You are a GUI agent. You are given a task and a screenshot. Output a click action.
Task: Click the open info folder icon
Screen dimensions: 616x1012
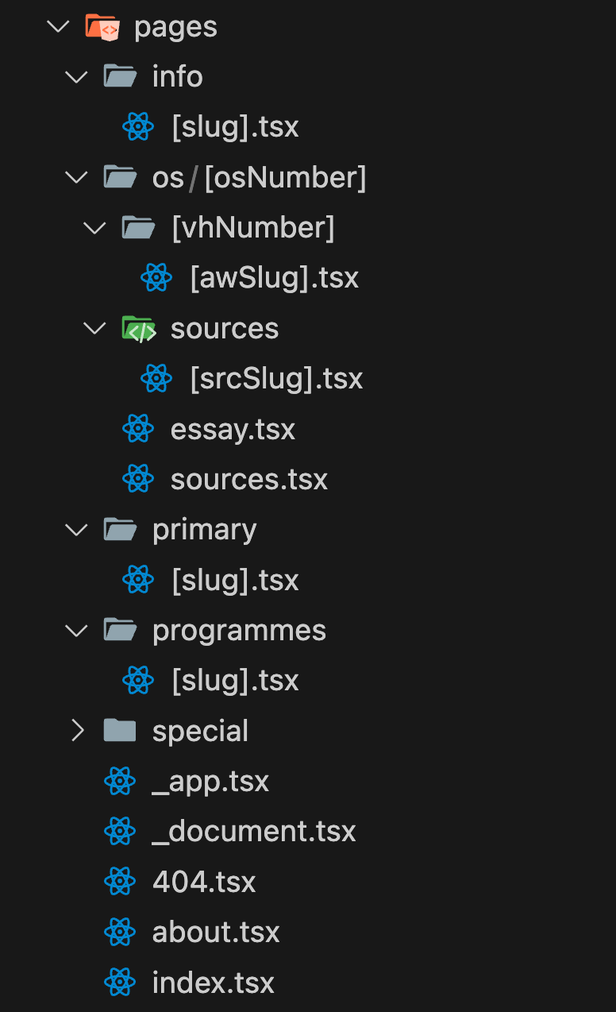pos(120,76)
